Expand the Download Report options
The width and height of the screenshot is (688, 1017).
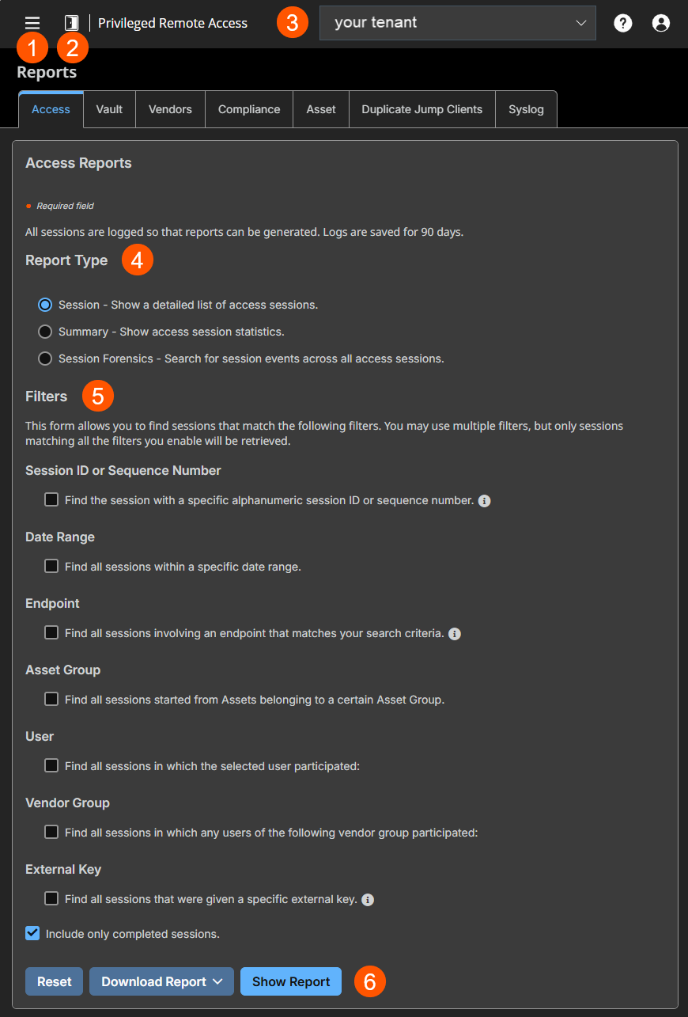161,981
